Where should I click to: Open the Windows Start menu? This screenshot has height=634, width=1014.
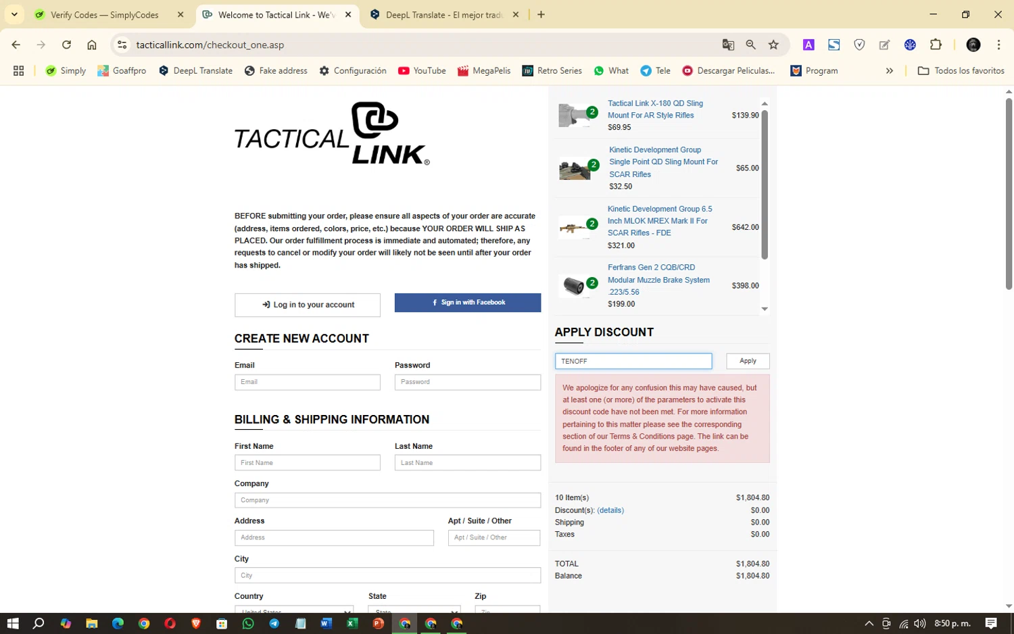pyautogui.click(x=12, y=623)
